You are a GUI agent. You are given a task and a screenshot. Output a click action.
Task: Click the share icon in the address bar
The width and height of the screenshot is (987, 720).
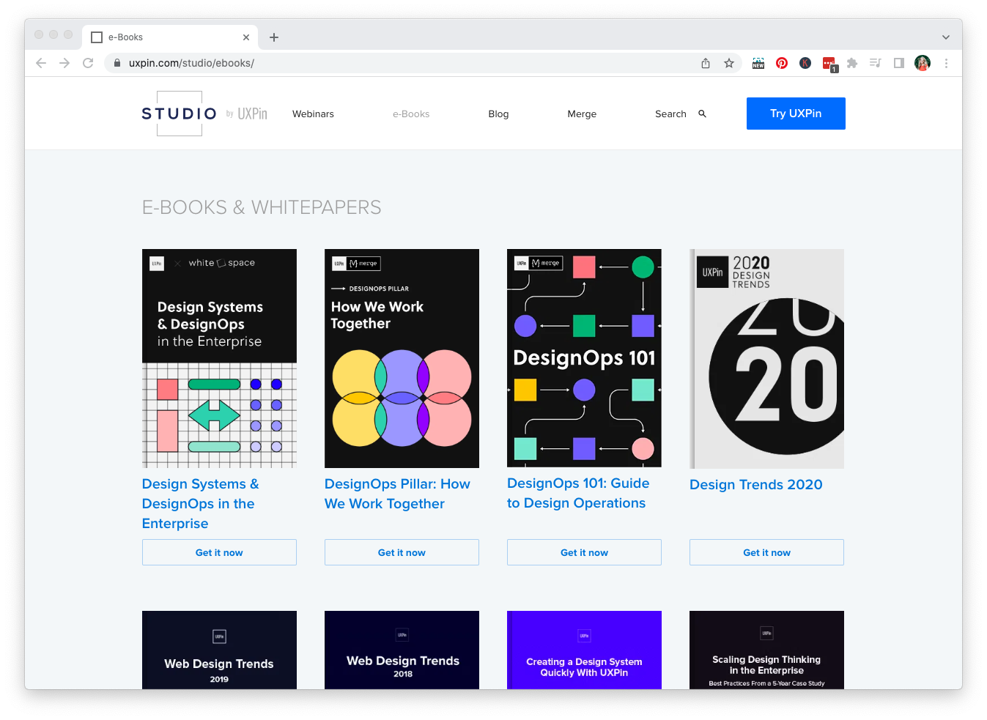click(706, 63)
